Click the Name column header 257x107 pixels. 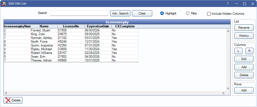(44, 26)
